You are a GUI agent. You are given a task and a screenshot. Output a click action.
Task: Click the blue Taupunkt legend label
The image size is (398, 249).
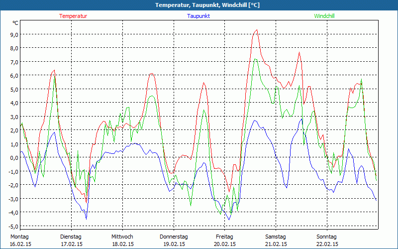pos(199,16)
